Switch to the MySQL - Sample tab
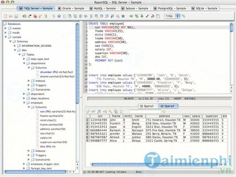The image size is (236, 177). 105,9
